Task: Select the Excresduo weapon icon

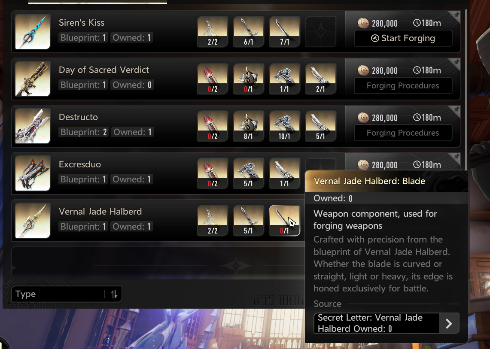Action: click(33, 173)
